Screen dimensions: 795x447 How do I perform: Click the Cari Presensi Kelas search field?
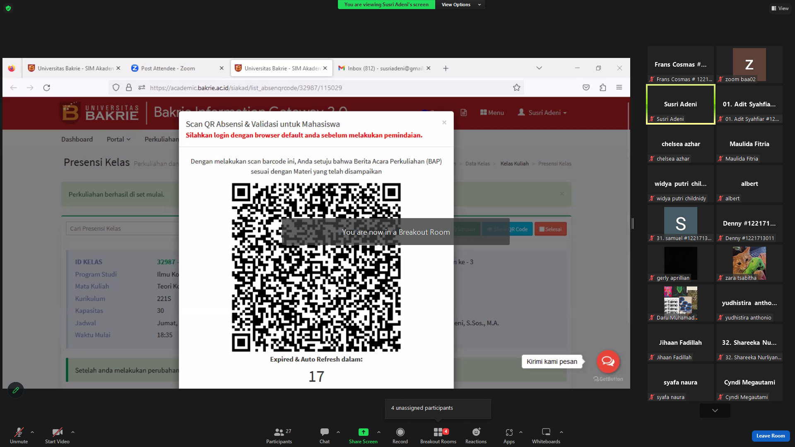pos(123,228)
